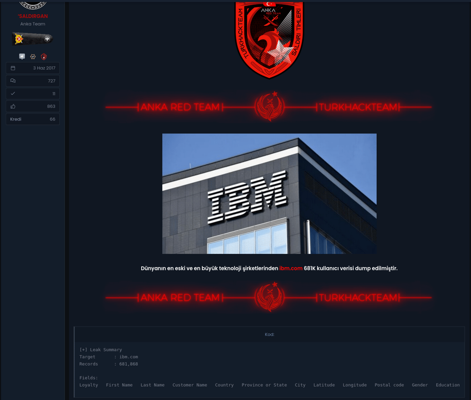Click the messages speech bubbles icon
The height and width of the screenshot is (400, 471).
[x=13, y=81]
